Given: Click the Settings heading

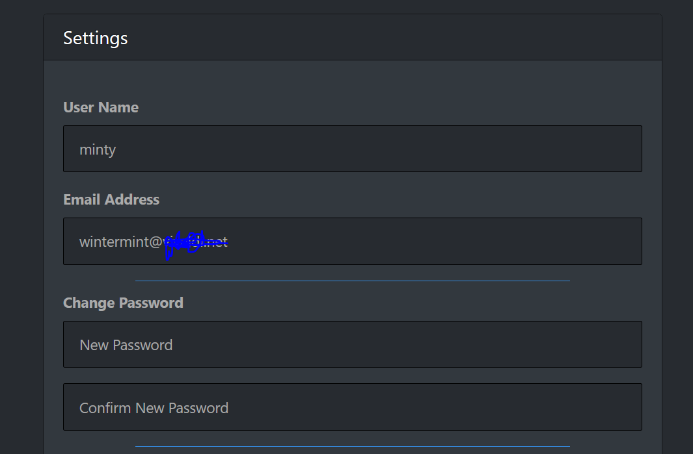Looking at the screenshot, I should point(96,38).
